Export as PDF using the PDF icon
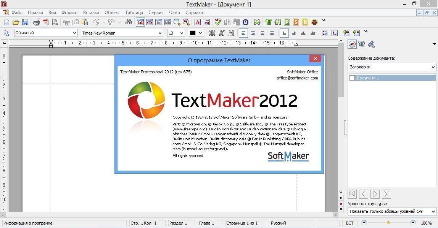 coord(46,22)
